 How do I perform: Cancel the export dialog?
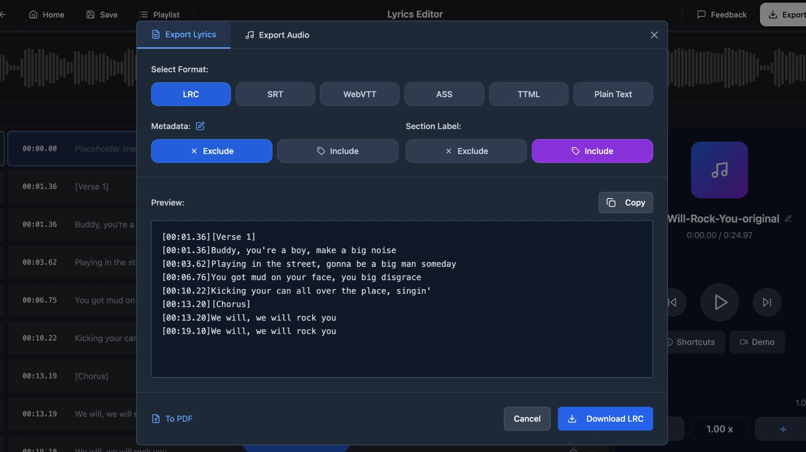tap(527, 419)
